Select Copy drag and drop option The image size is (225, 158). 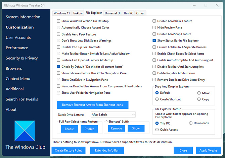coord(199,99)
